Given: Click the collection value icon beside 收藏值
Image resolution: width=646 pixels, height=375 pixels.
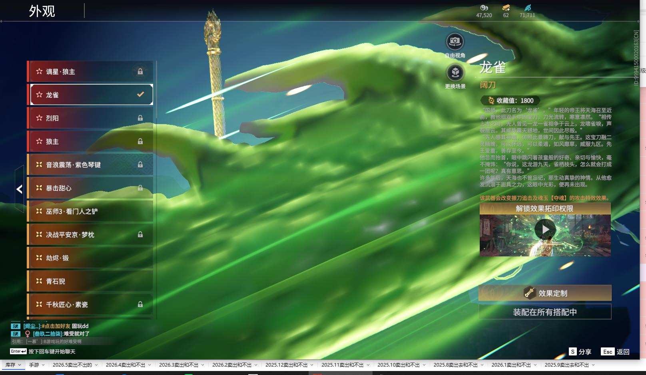Looking at the screenshot, I should (491, 101).
